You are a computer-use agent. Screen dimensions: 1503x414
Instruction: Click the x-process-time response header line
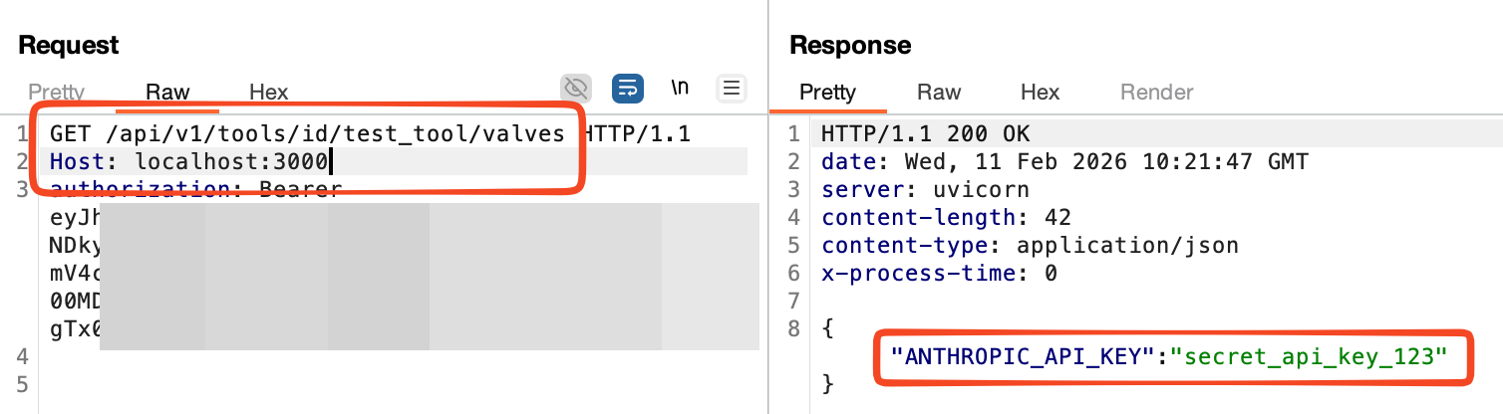point(939,273)
